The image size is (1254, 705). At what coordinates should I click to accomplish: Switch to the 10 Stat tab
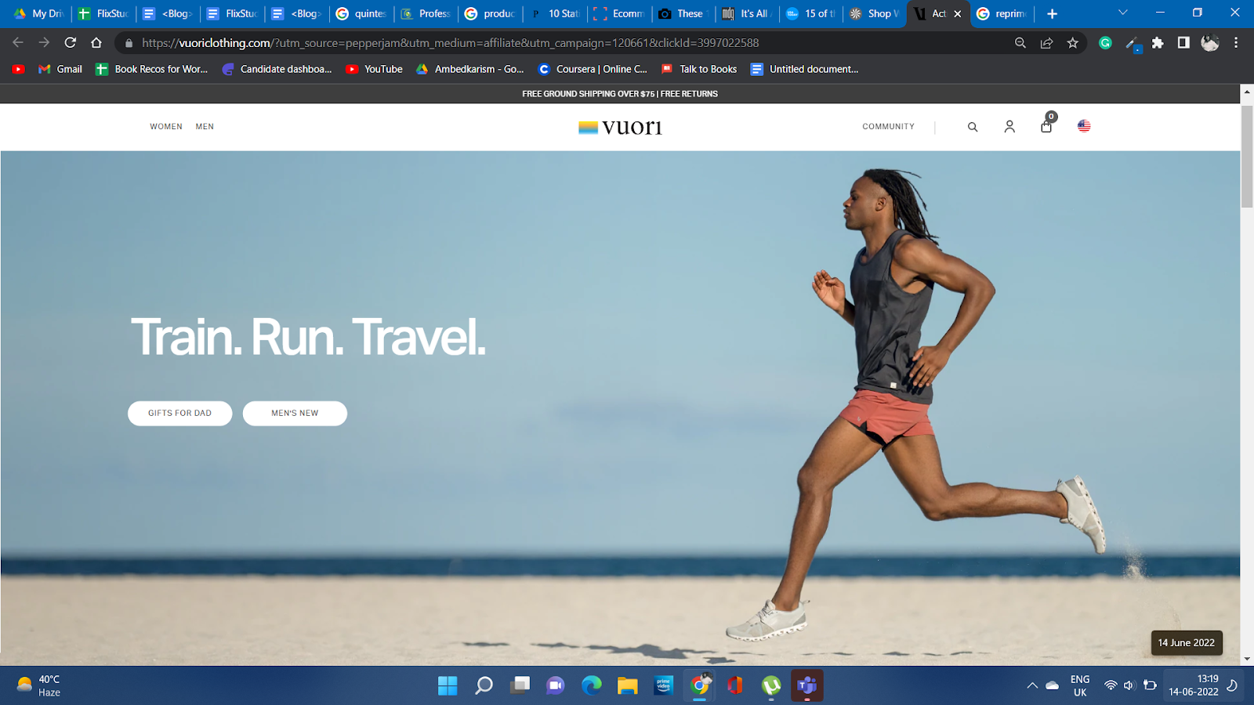556,13
